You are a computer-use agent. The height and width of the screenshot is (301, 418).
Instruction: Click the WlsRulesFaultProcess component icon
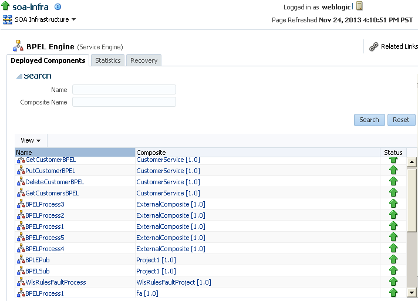coord(21,282)
